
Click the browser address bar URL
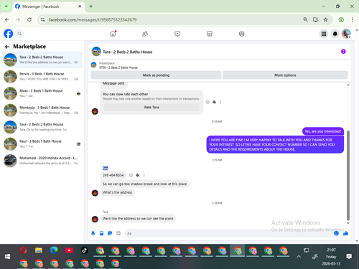pos(93,19)
